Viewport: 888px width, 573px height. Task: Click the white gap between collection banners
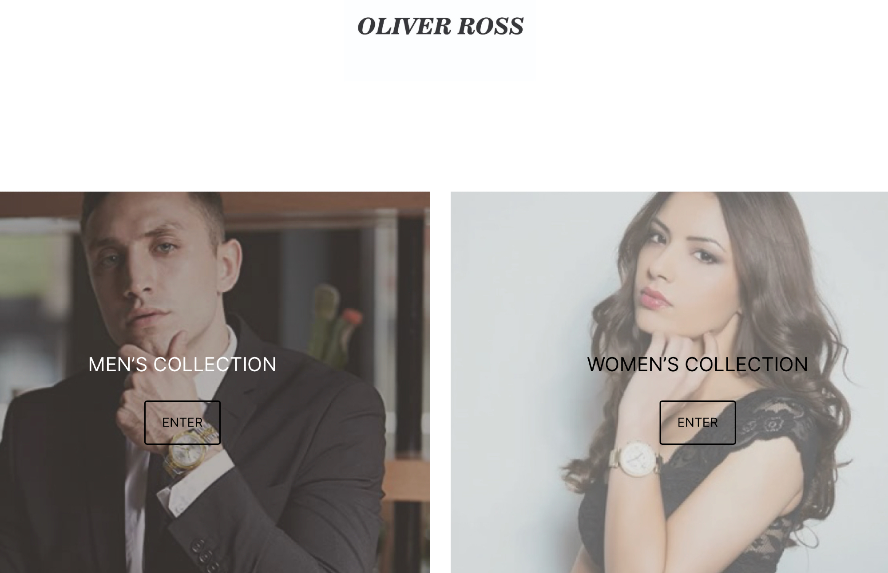(440, 381)
